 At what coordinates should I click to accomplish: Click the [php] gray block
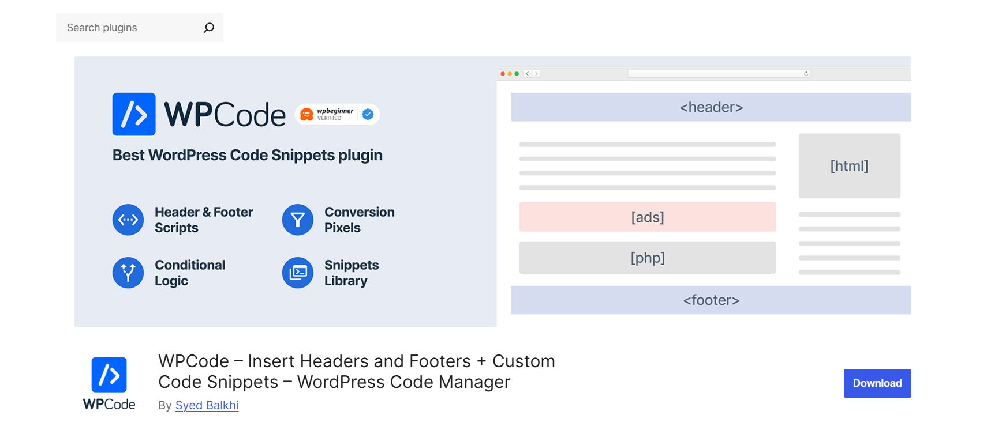tap(648, 258)
